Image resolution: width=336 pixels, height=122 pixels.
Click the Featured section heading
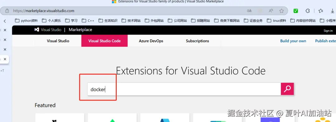[x=45, y=105]
